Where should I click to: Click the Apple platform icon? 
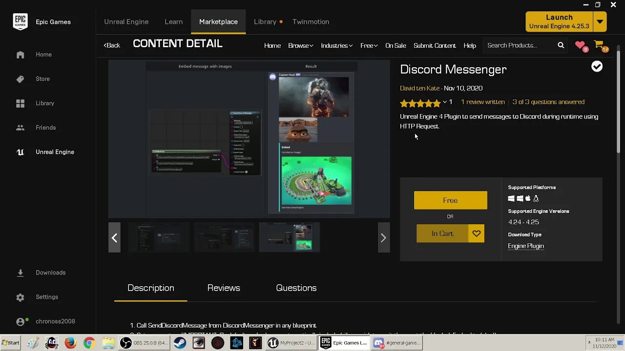[x=528, y=198]
